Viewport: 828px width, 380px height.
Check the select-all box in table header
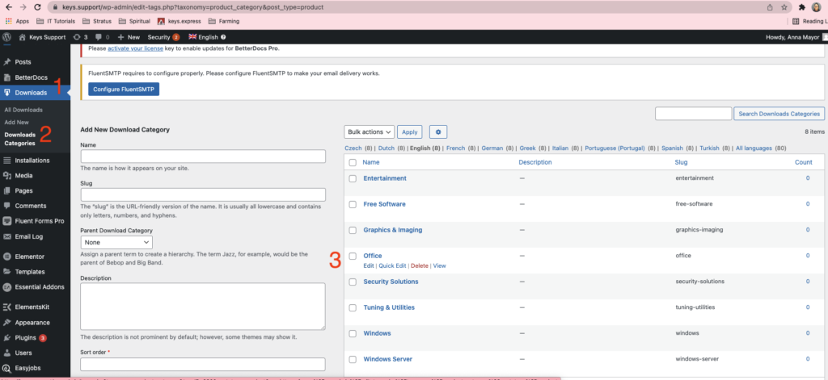[x=353, y=162]
